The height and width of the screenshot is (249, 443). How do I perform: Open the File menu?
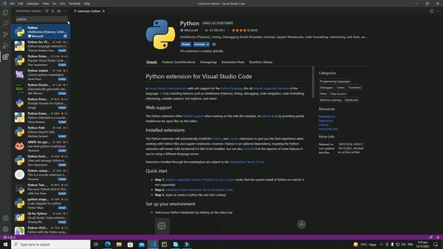(x=12, y=3)
